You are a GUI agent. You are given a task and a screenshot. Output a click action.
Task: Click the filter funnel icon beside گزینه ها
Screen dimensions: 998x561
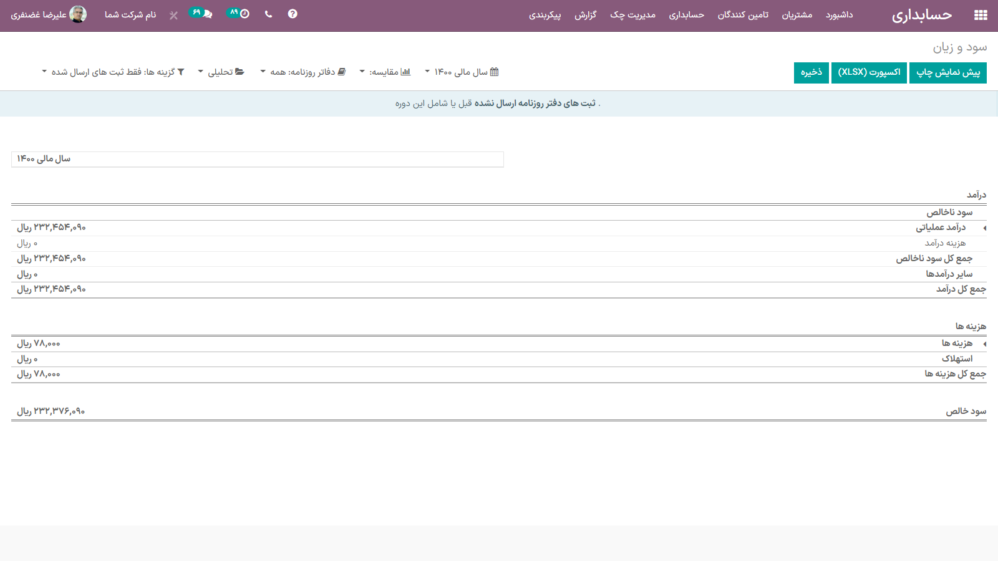tap(181, 72)
